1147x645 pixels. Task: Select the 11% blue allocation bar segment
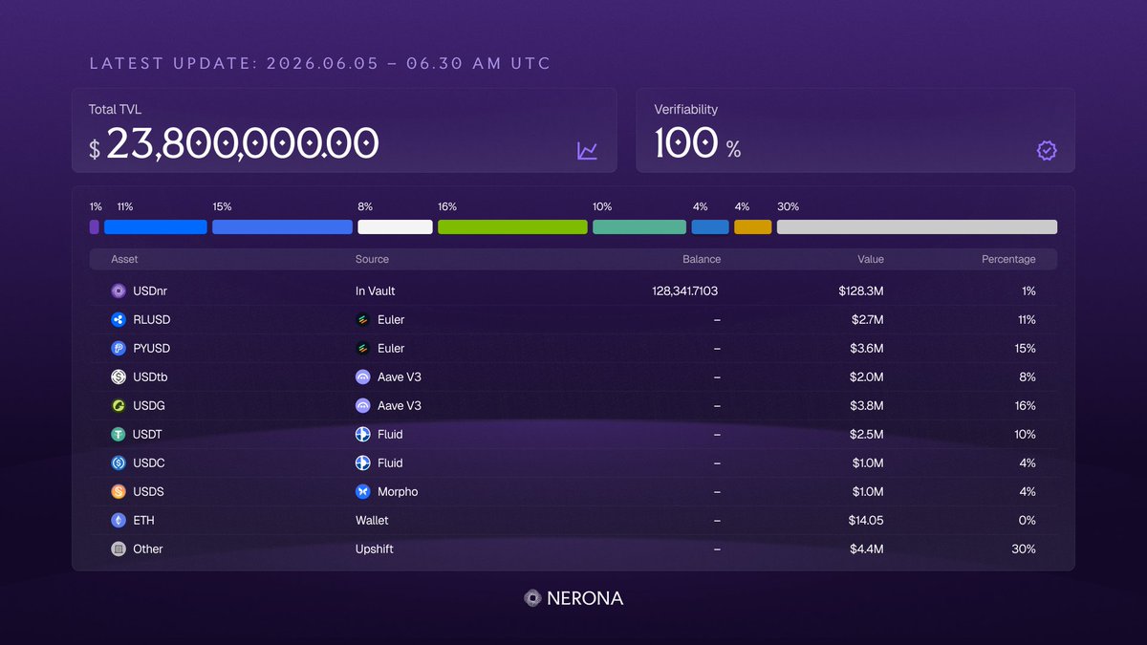click(x=156, y=227)
